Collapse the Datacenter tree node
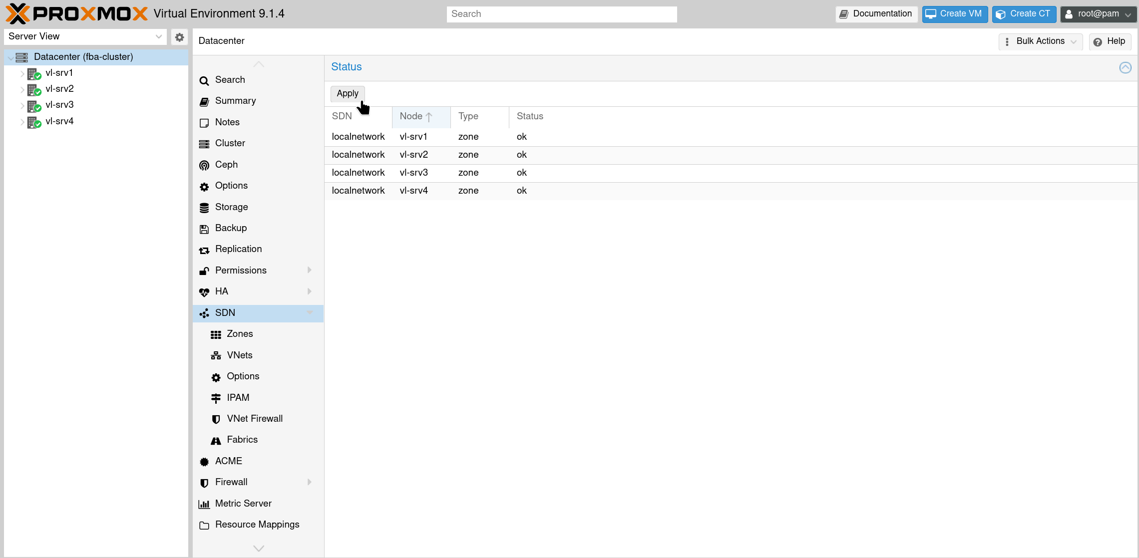The image size is (1139, 558). pos(10,57)
